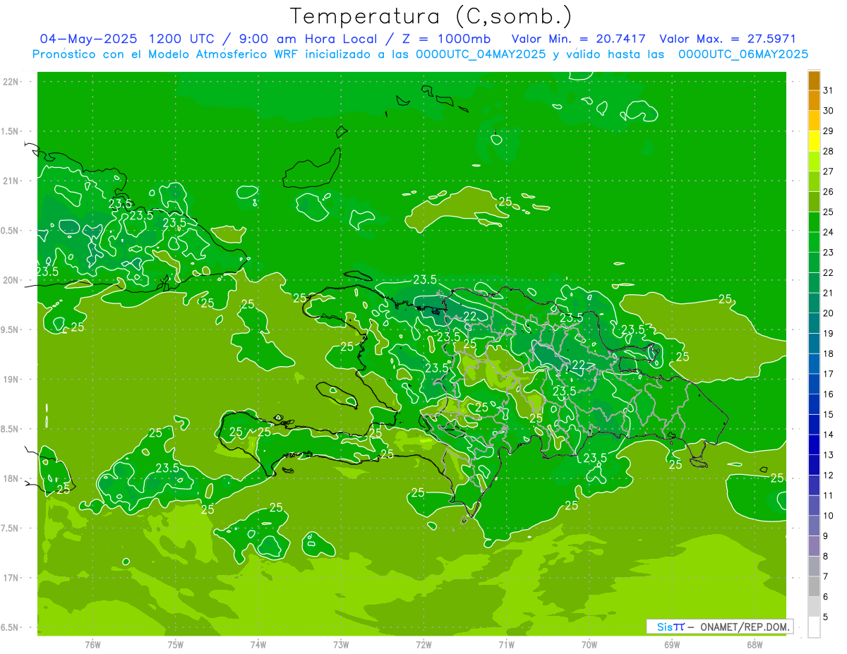Click the '1.5N' axis label
Viewport: 847px width, 654px height.
coord(11,131)
